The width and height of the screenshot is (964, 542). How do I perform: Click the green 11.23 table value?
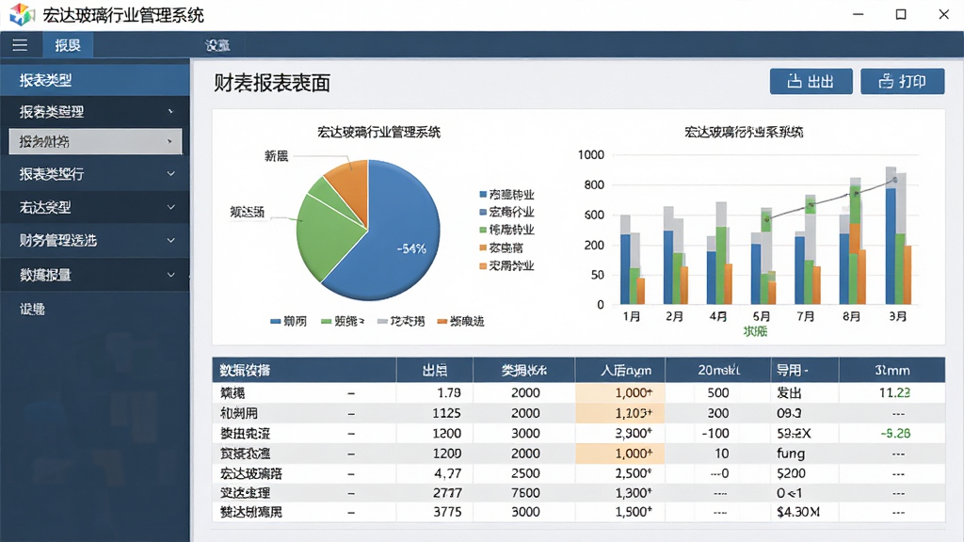894,392
